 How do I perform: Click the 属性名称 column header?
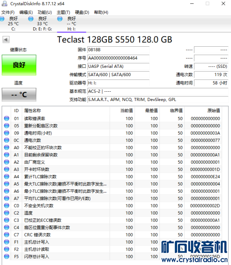click(x=66, y=111)
